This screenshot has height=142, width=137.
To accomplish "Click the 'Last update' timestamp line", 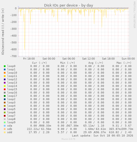I will pyautogui.click(x=103, y=136).
